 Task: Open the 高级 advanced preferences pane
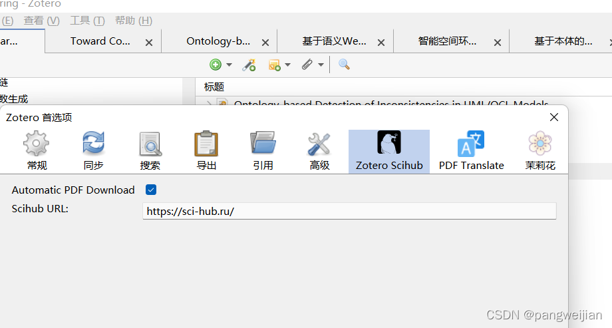pyautogui.click(x=319, y=152)
